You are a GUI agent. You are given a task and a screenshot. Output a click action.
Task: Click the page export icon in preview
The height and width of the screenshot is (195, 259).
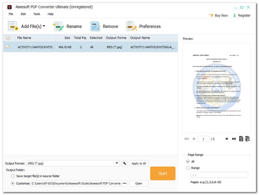coord(247,139)
